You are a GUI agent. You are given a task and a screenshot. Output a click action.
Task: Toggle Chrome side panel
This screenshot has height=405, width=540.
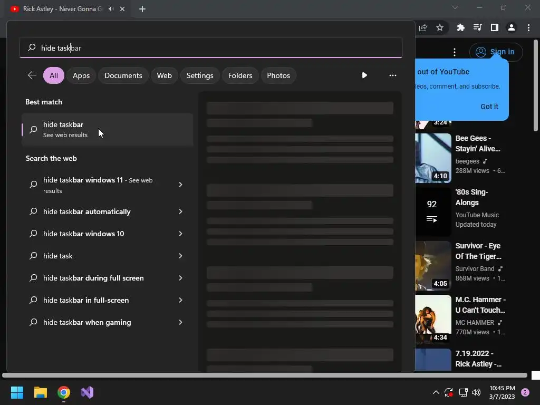click(495, 27)
